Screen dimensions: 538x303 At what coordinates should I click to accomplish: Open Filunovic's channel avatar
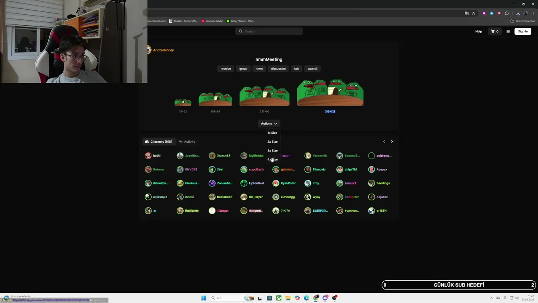pyautogui.click(x=308, y=170)
